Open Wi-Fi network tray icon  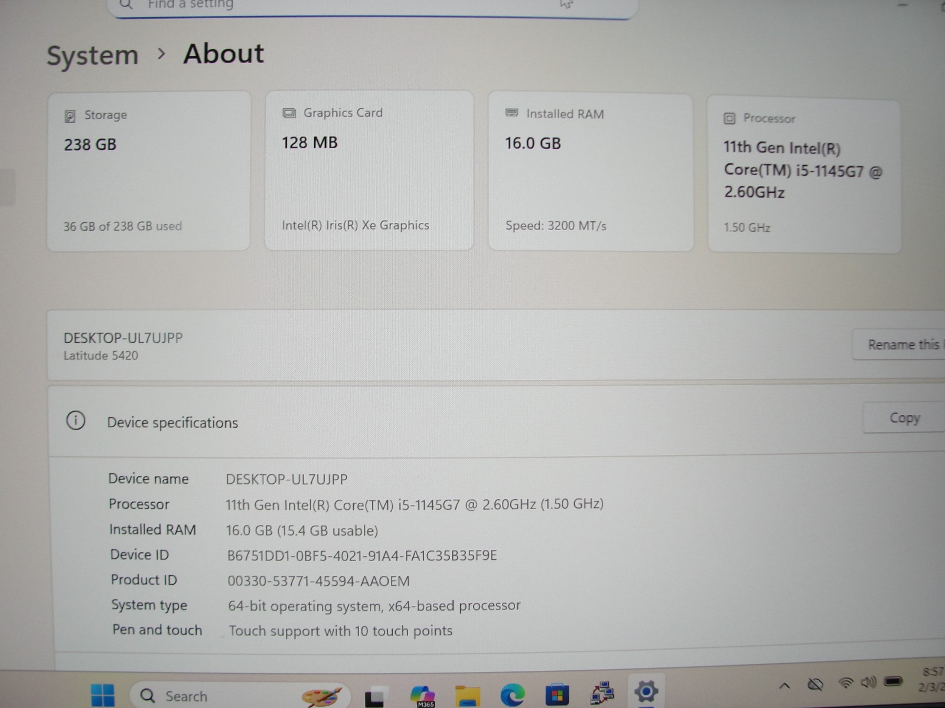pyautogui.click(x=846, y=683)
